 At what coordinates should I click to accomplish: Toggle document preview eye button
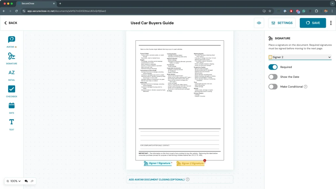click(259, 23)
